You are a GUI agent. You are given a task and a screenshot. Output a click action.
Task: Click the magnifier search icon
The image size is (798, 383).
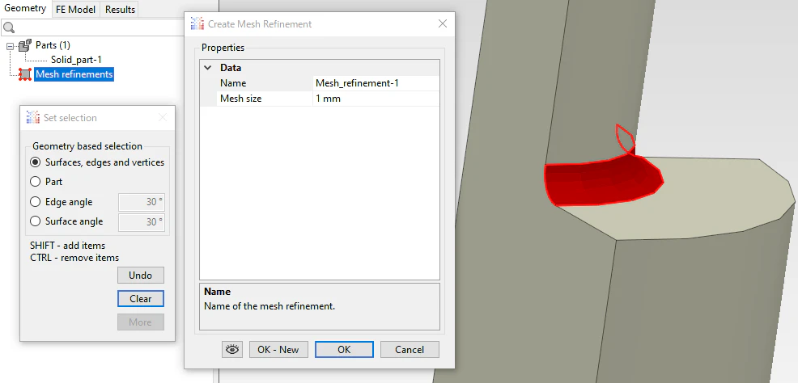[9, 27]
